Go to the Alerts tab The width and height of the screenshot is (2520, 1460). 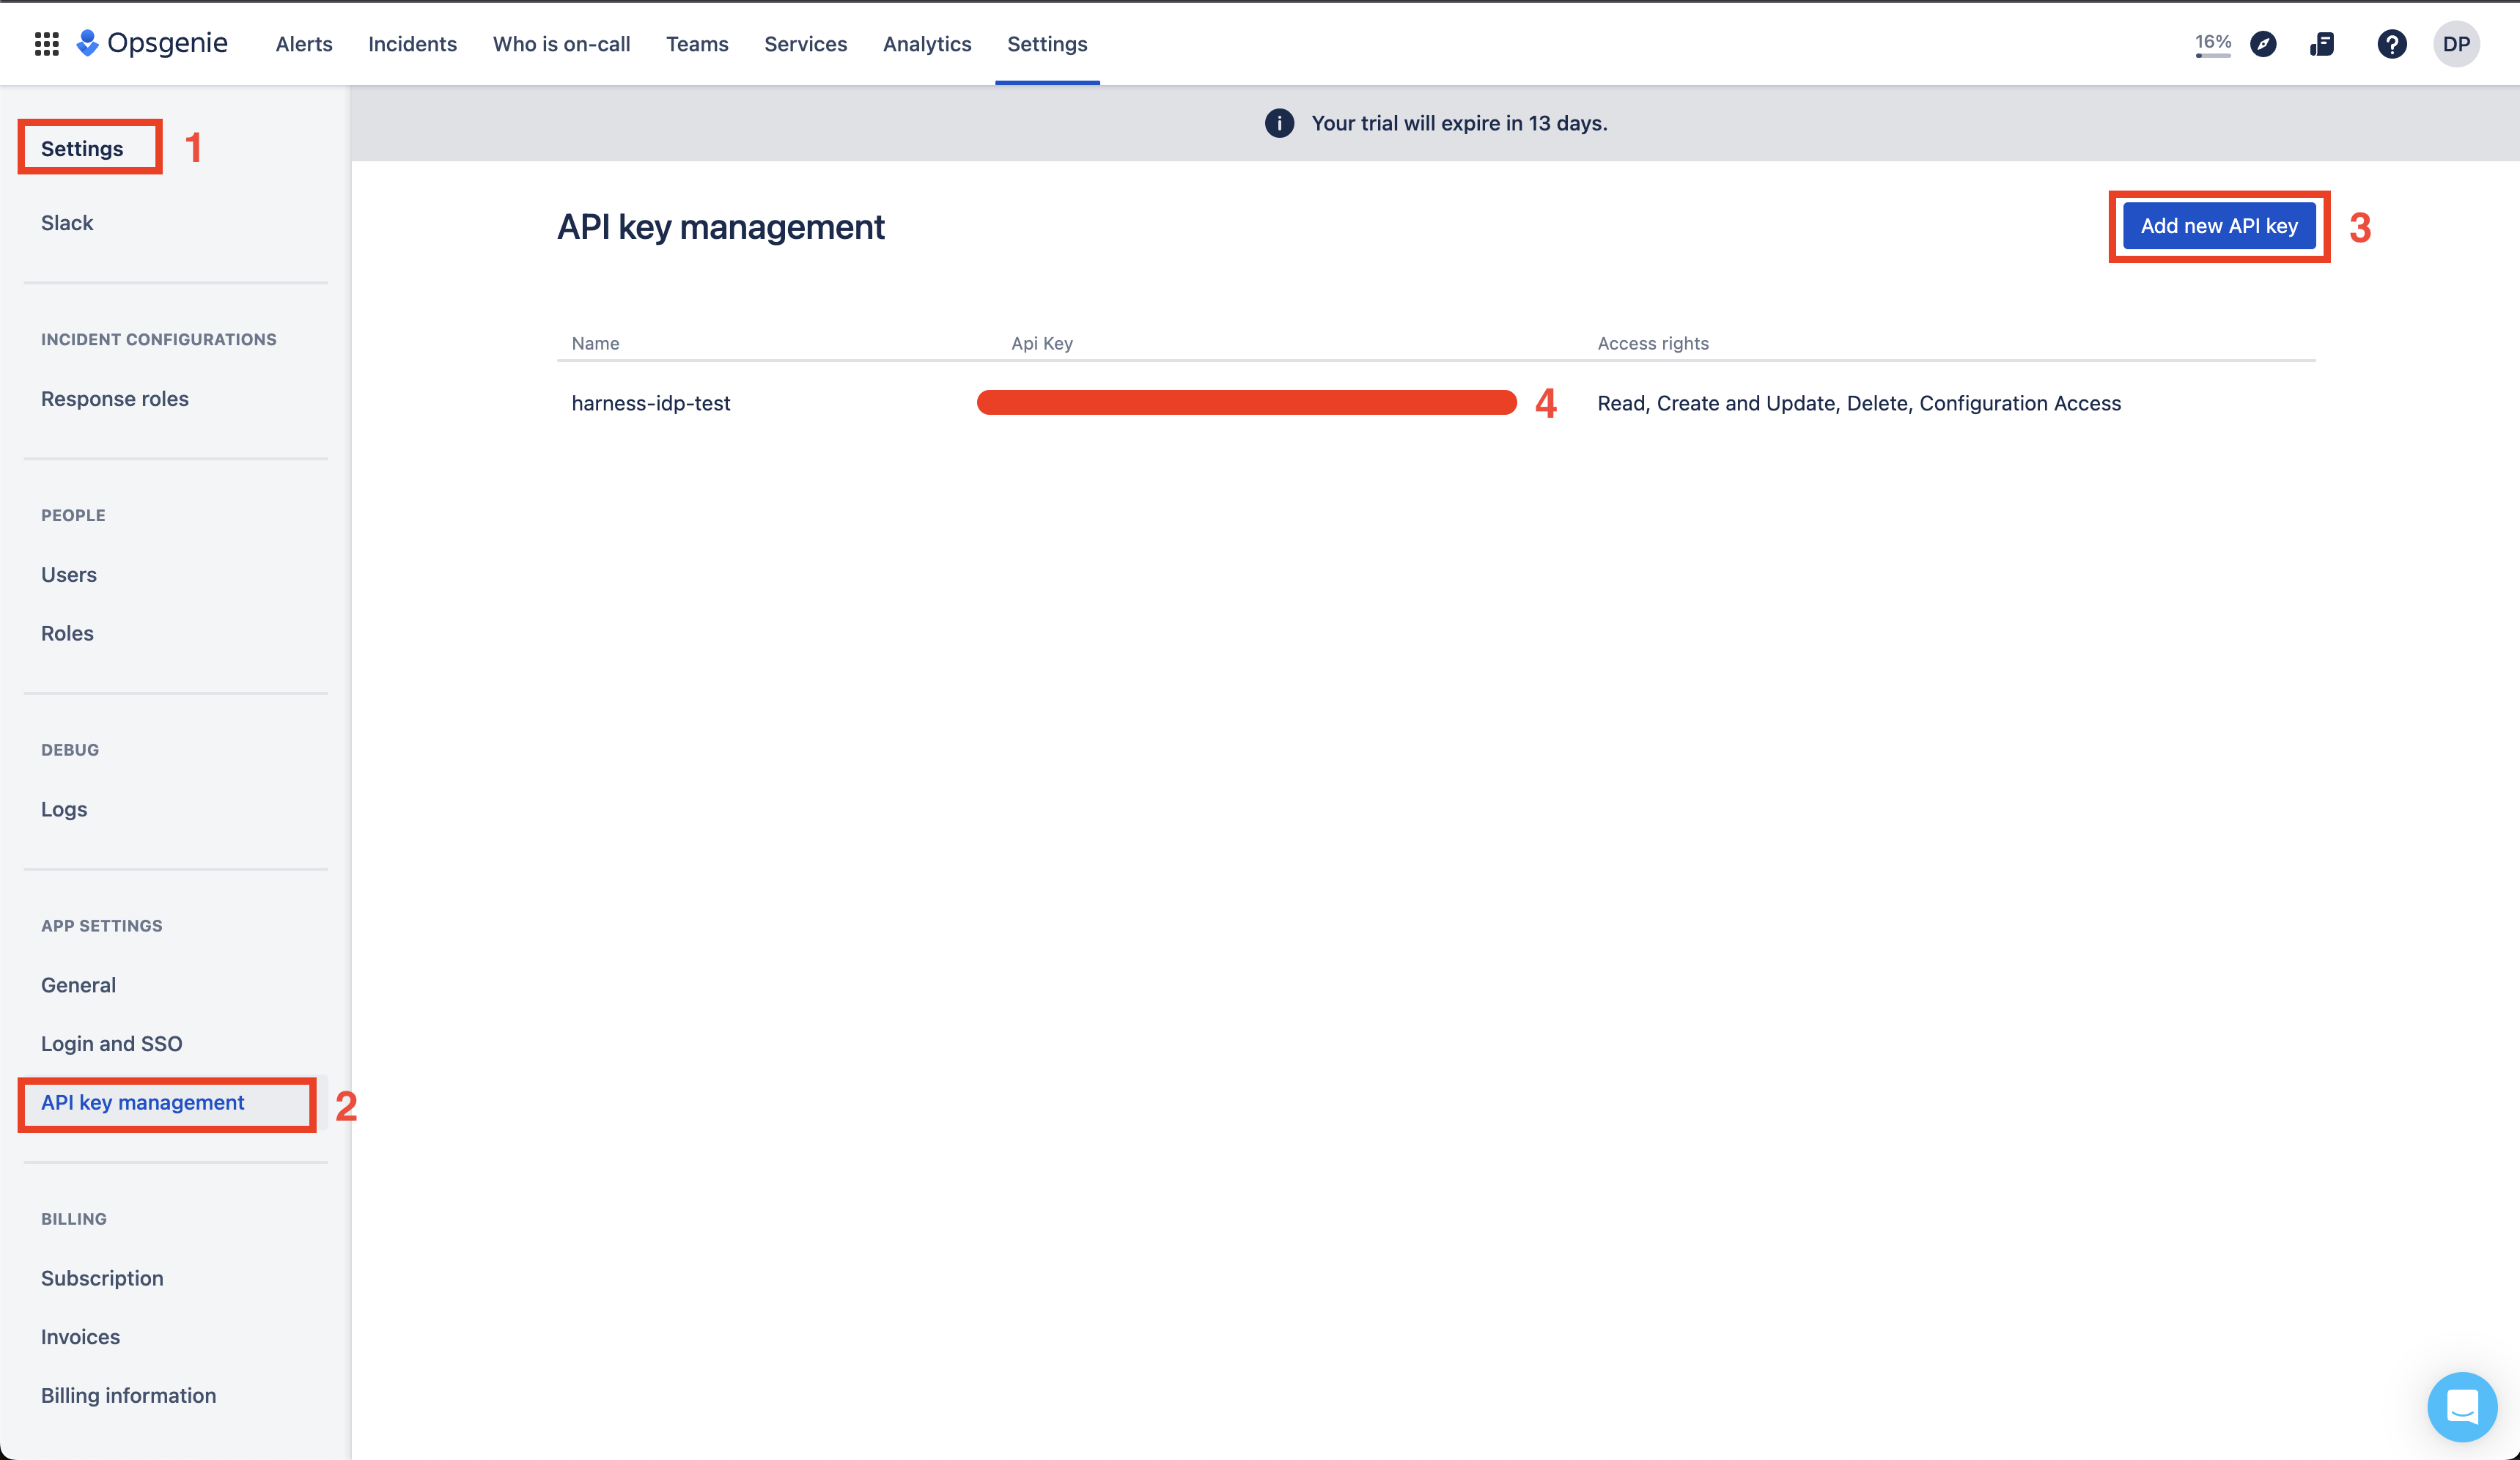point(304,44)
